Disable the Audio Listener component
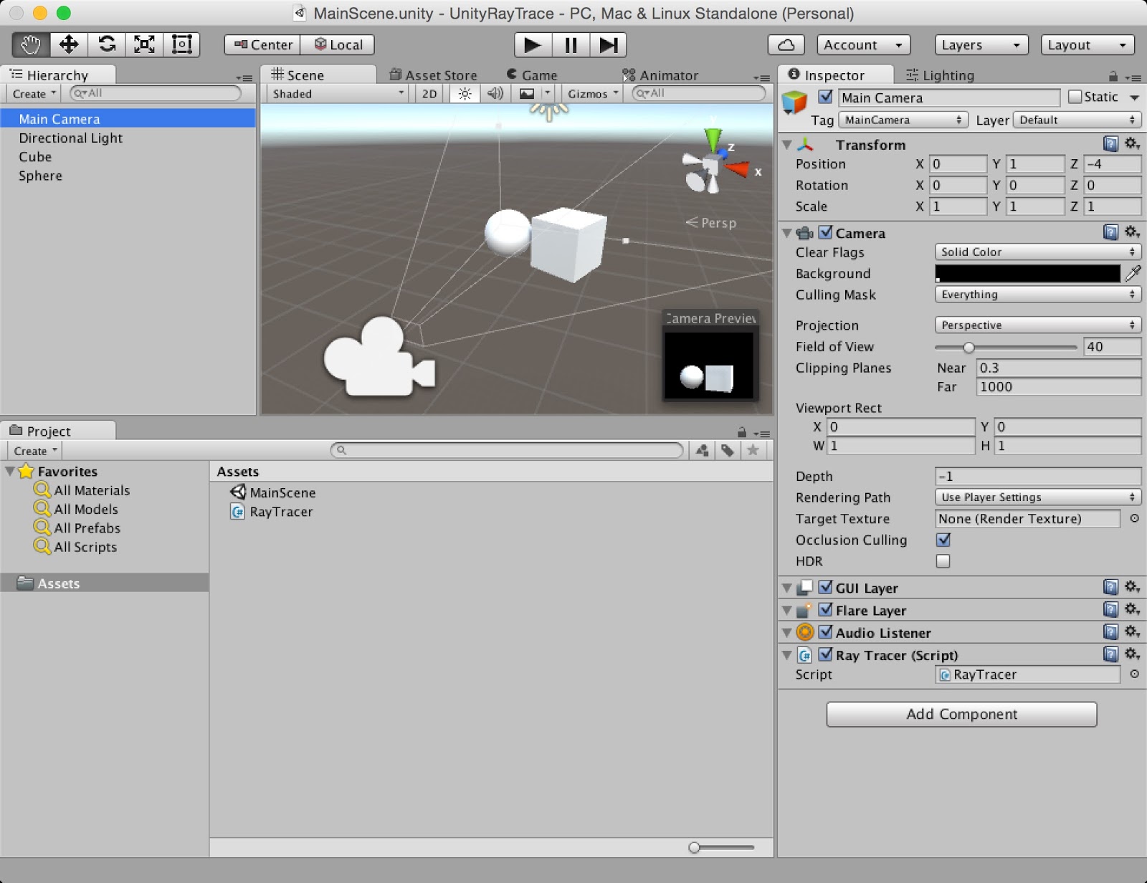 [x=826, y=631]
